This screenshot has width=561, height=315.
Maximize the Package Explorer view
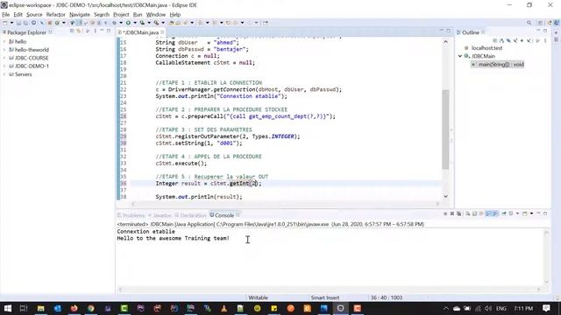click(x=109, y=31)
